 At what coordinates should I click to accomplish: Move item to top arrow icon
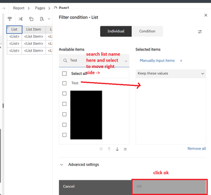[101, 149]
